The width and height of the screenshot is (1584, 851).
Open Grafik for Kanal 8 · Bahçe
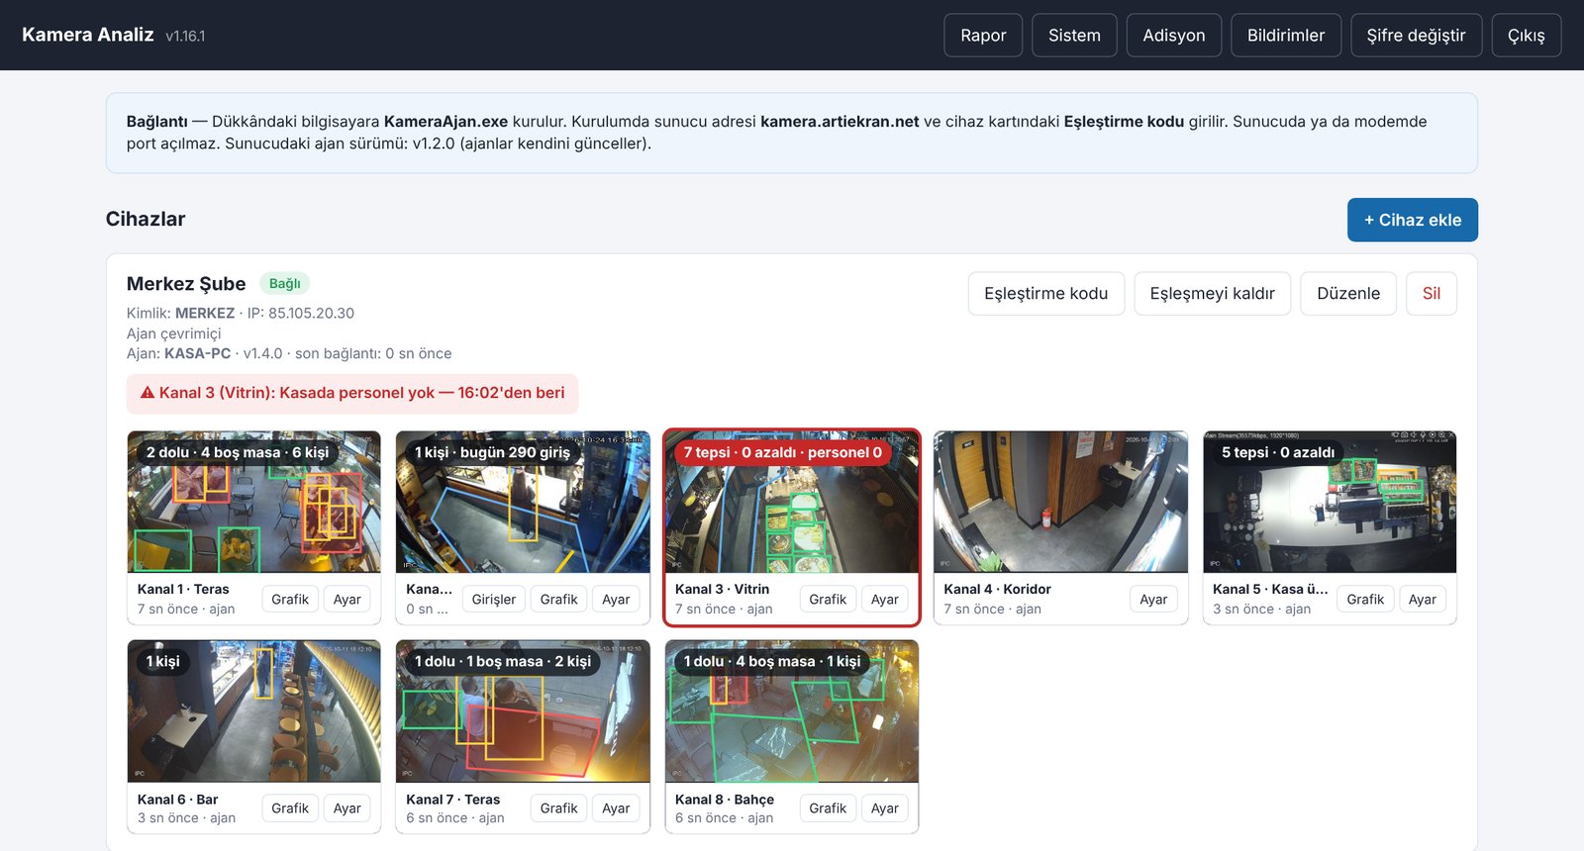click(x=828, y=808)
